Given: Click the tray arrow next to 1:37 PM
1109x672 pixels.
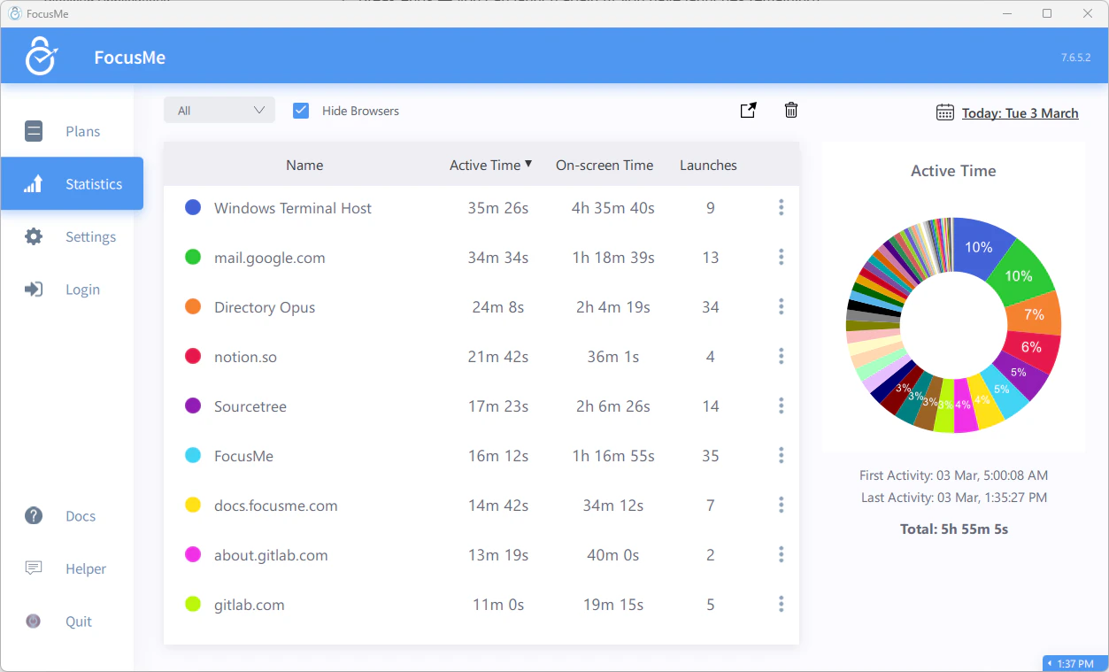Looking at the screenshot, I should click(x=1050, y=663).
